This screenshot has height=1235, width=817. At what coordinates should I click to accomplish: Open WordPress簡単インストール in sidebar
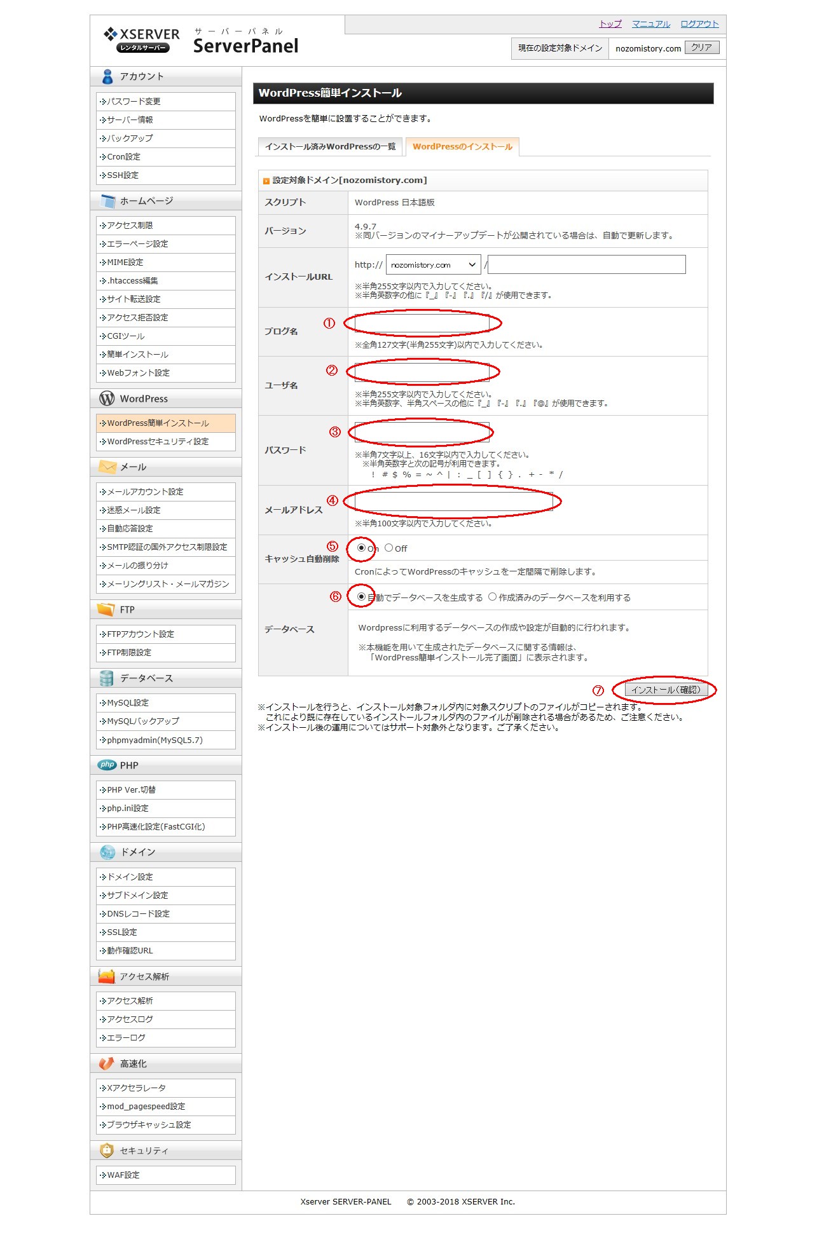[165, 423]
